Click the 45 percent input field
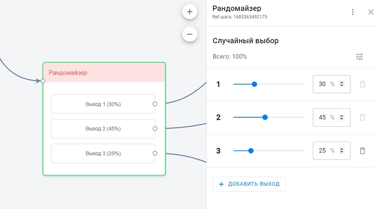This screenshot has width=375, height=209. (322, 118)
